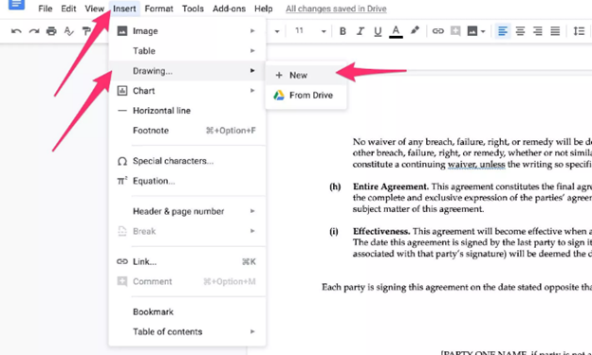592x355 pixels.
Task: Open the highlight color pen
Action: tap(415, 30)
